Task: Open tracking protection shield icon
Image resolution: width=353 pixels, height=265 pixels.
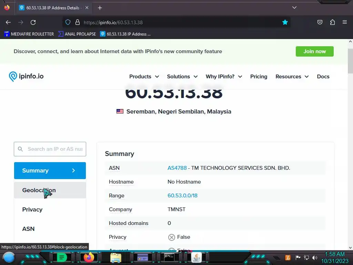Action: [x=68, y=22]
